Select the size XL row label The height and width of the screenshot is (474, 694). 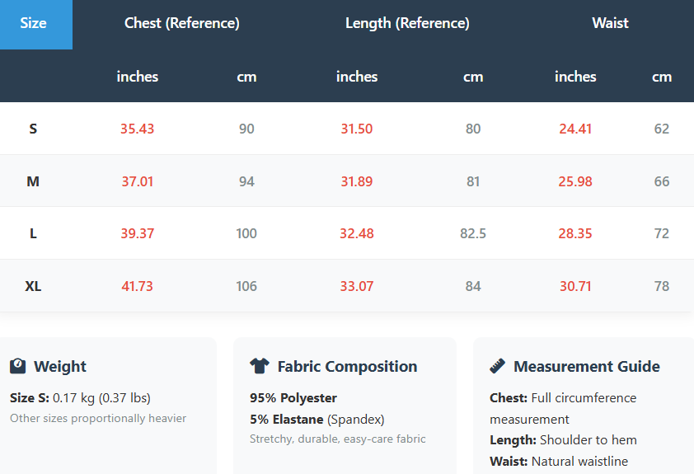point(33,286)
